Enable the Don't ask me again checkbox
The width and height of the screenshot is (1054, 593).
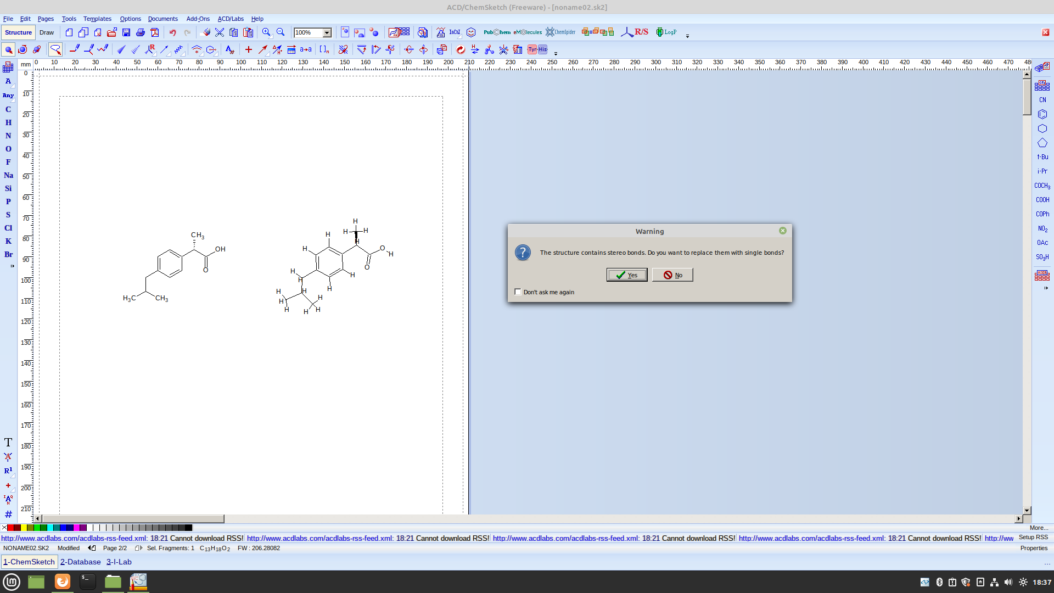pos(518,292)
